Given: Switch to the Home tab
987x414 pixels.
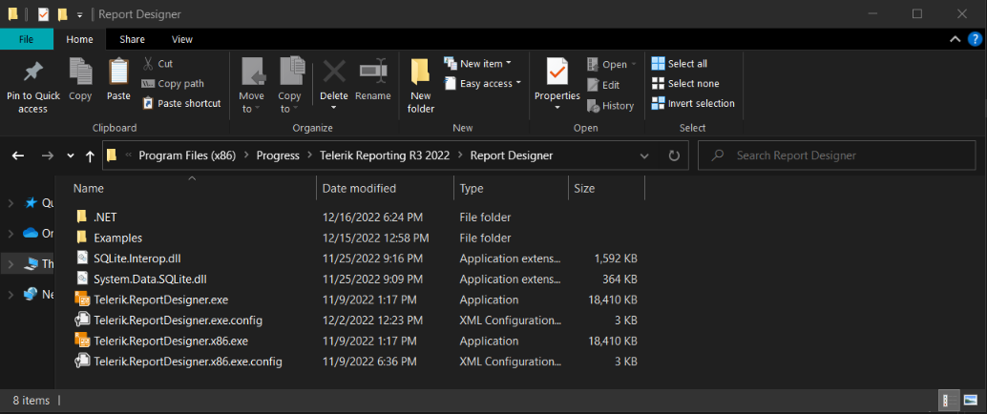Looking at the screenshot, I should tap(80, 39).
